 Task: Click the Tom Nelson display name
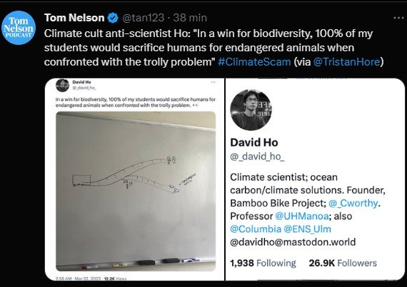pos(74,18)
